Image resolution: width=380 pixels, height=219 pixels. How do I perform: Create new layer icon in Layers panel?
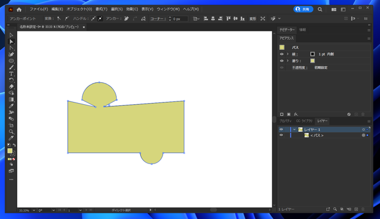(x=356, y=209)
